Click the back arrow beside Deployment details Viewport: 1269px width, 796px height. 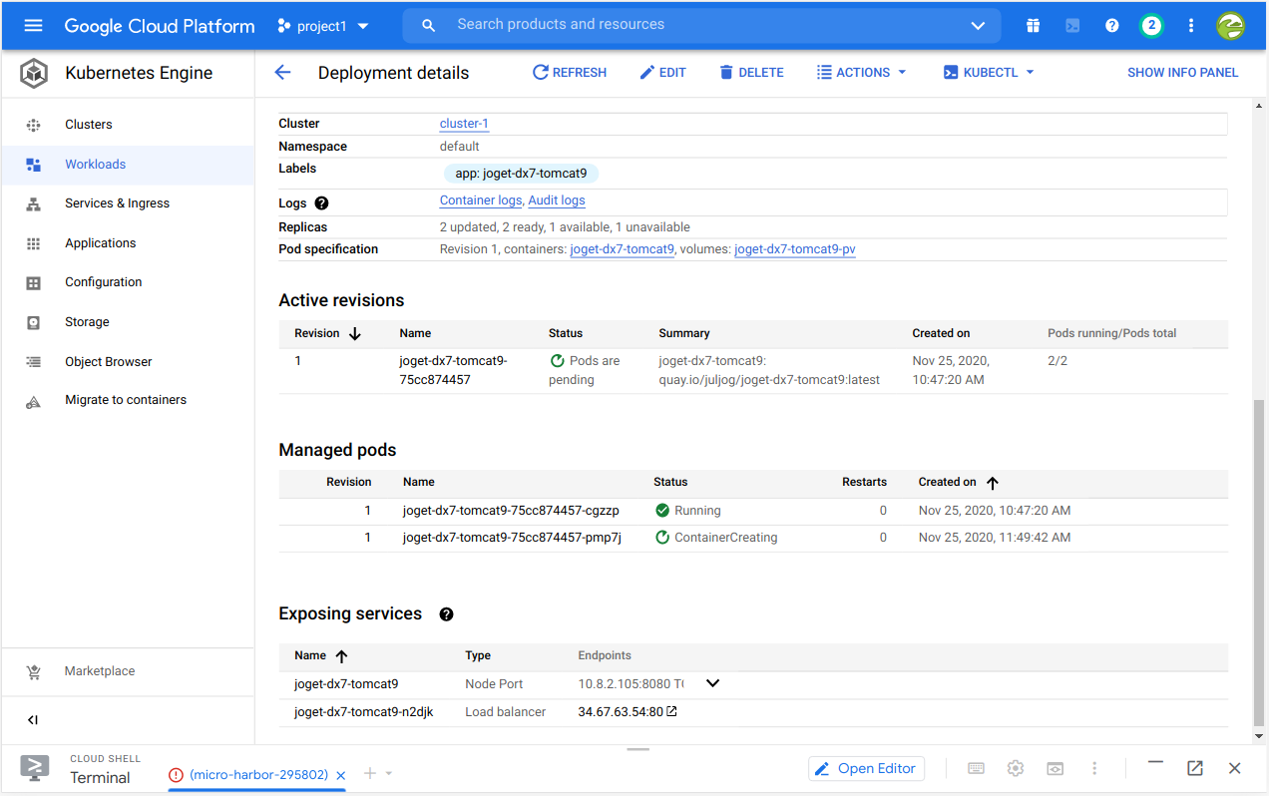282,72
